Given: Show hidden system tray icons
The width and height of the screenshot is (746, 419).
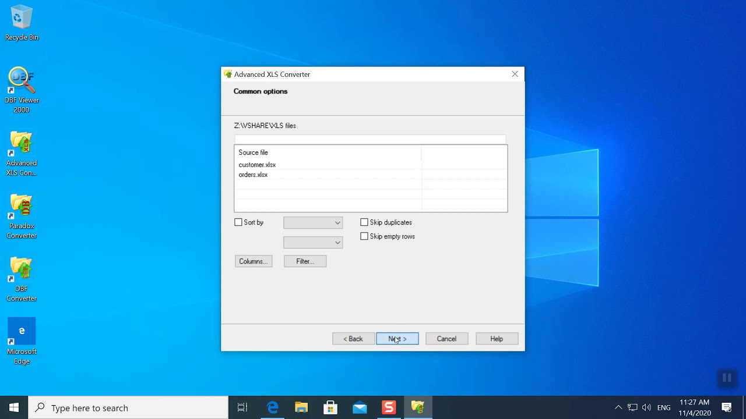Looking at the screenshot, I should click(618, 407).
